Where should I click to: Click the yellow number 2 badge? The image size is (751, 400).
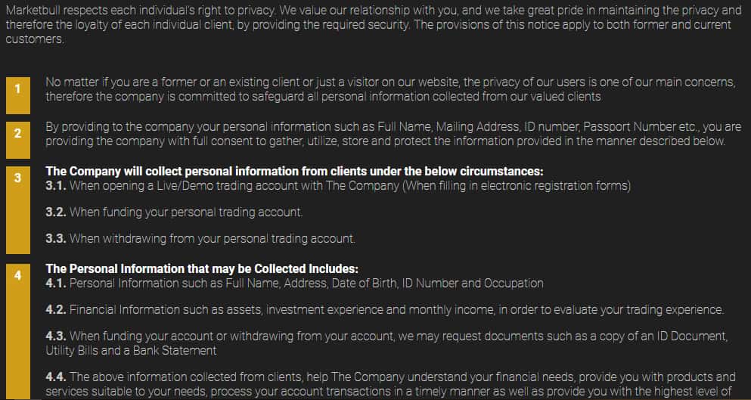tap(18, 133)
